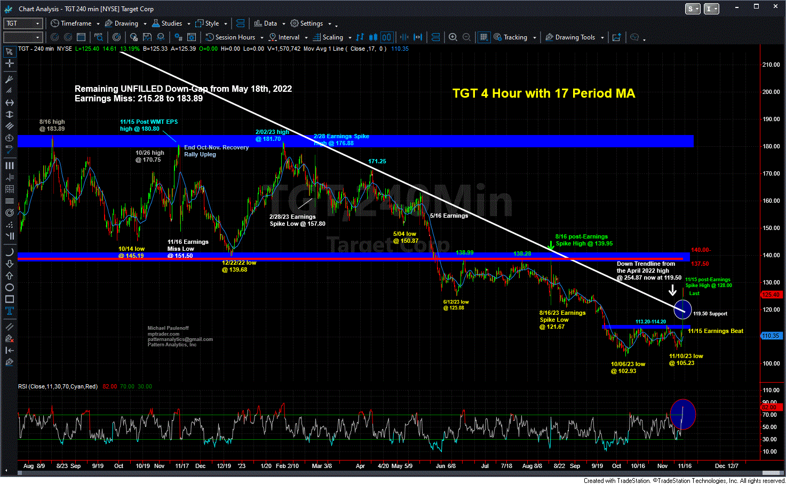786x484 pixels.
Task: Click the "Mov Avg 1 Line" status text
Action: point(324,49)
